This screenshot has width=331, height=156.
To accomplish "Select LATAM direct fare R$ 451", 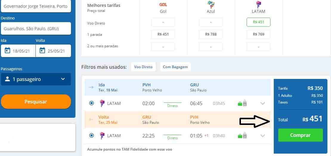I will pos(258,22).
